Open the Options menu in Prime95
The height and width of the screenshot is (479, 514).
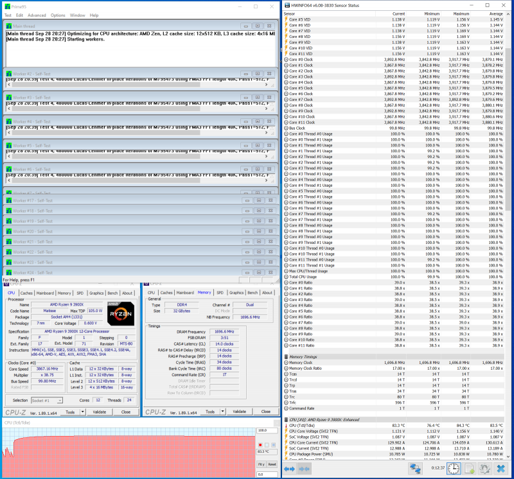point(58,15)
